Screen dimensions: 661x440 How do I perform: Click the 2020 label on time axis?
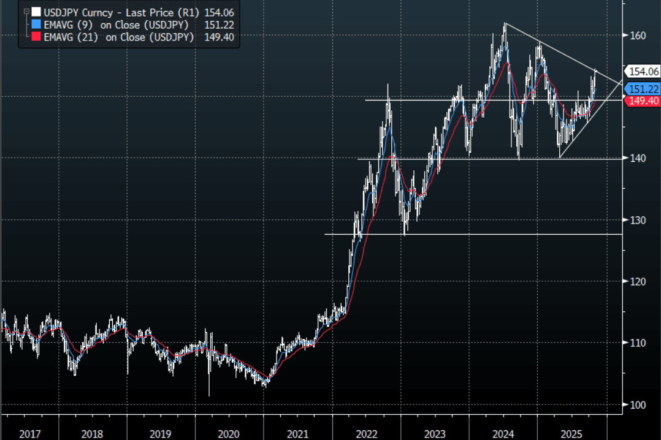tap(229, 434)
